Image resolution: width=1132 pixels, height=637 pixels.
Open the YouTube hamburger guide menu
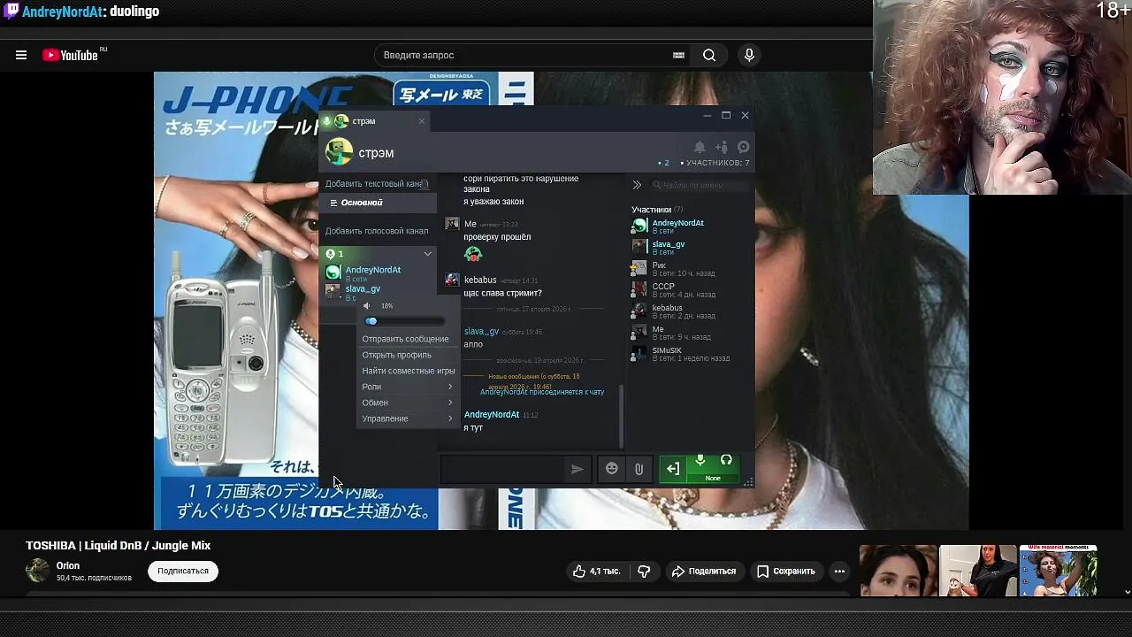click(x=21, y=55)
